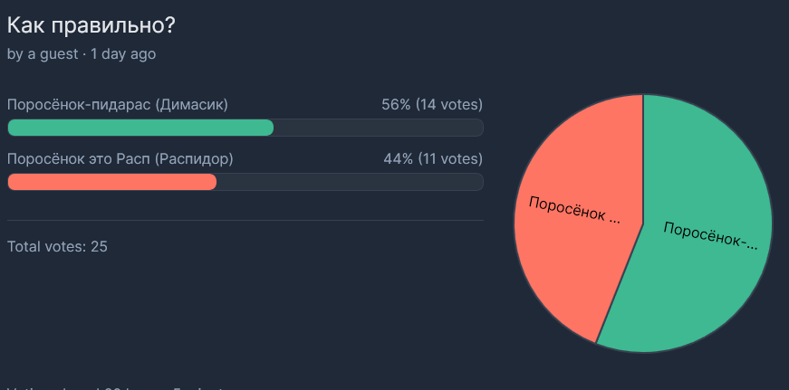
Task: Click the "1 day ago" timestamp
Action: tap(123, 54)
